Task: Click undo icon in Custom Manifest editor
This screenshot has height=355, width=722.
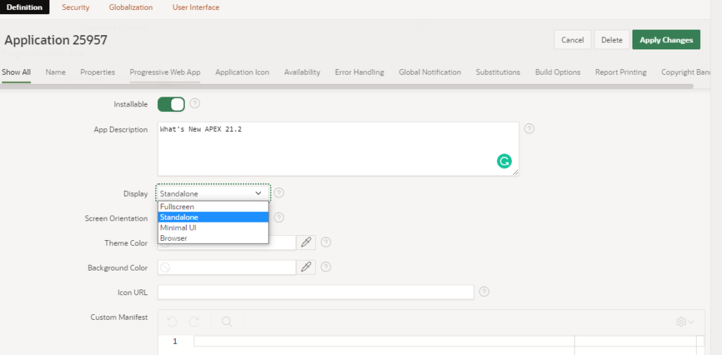Action: (x=172, y=321)
